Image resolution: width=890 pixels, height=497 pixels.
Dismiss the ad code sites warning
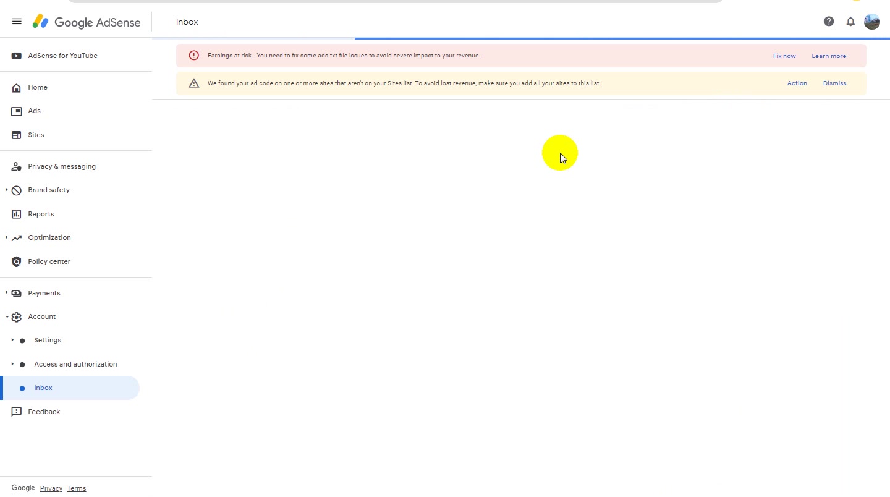point(834,83)
